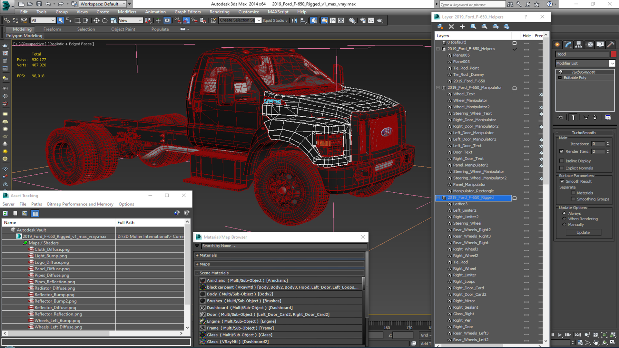Click the Save File icon
Screen dimensions: 619x348
pos(39,4)
